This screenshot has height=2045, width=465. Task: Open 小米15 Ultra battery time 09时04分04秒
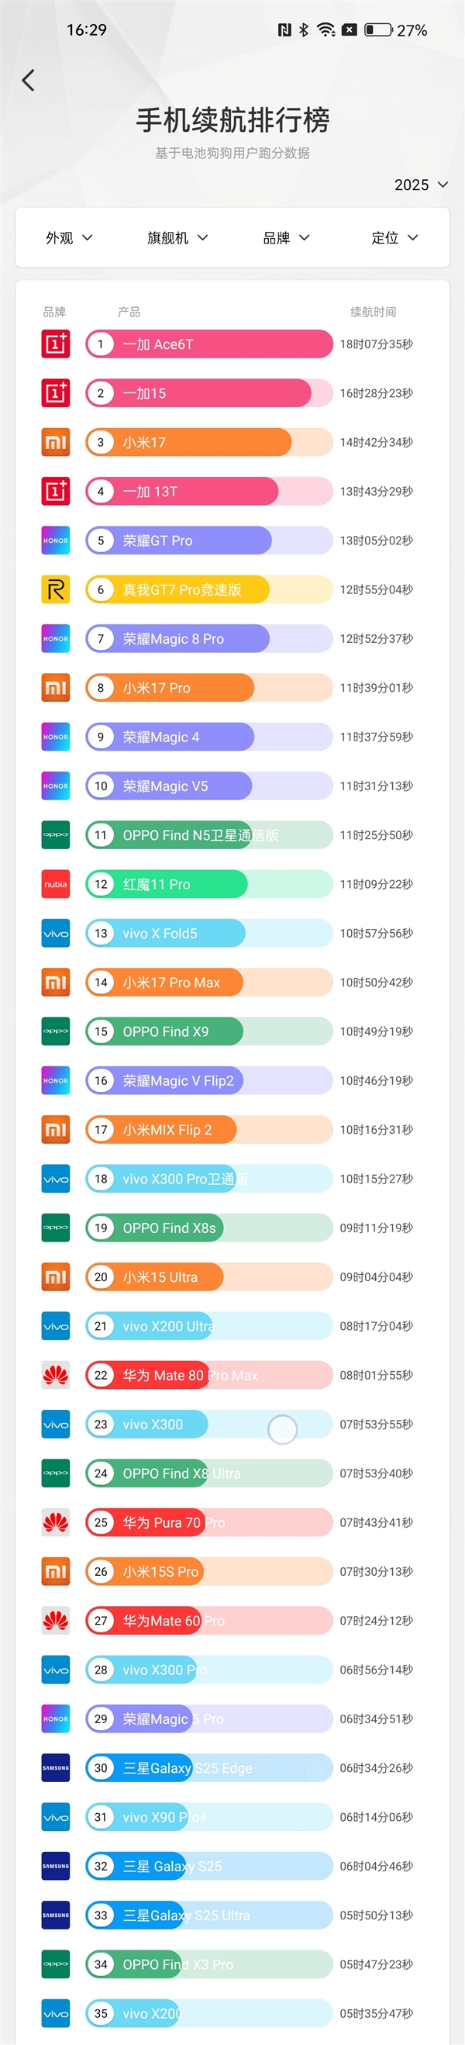click(376, 1277)
